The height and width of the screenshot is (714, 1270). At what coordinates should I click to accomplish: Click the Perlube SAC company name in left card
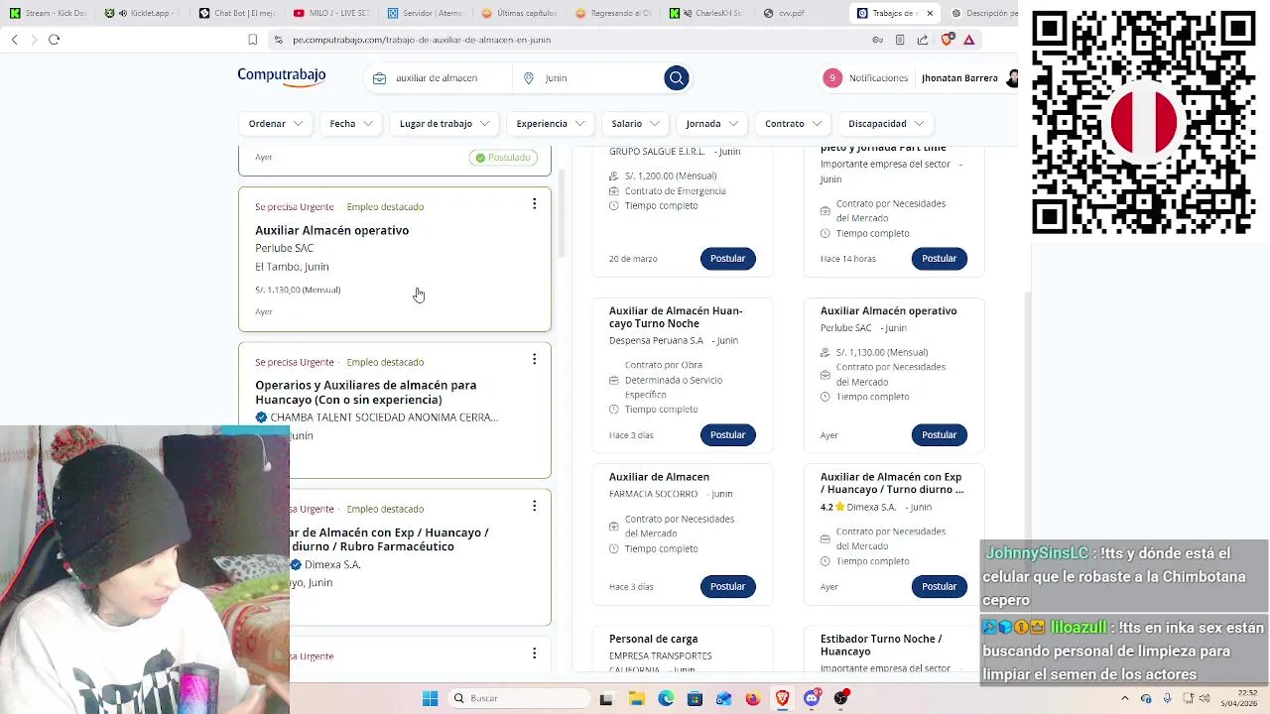(284, 248)
